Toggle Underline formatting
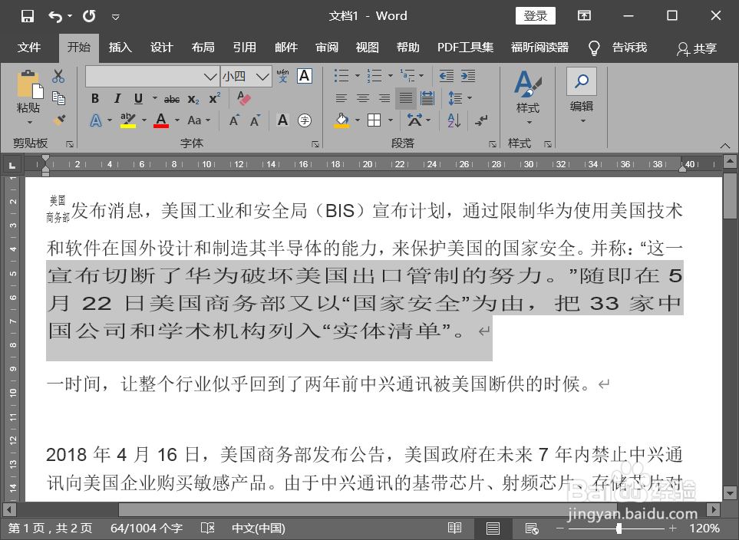739x540 pixels. point(138,98)
